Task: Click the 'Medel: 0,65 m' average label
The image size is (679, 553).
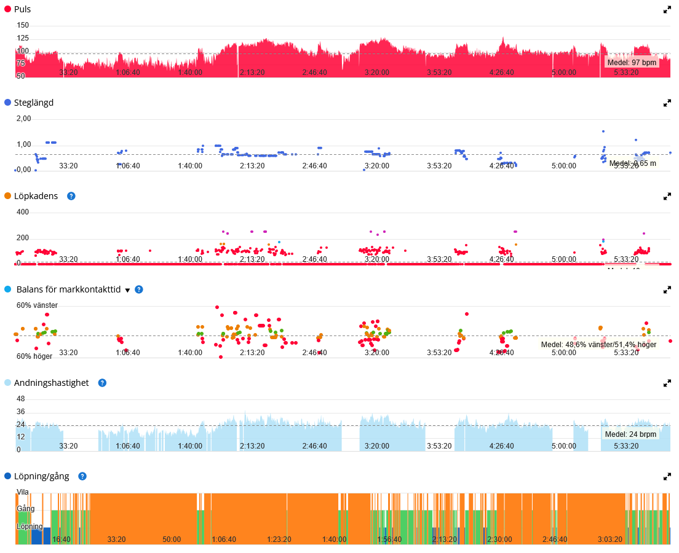Action: pyautogui.click(x=633, y=163)
